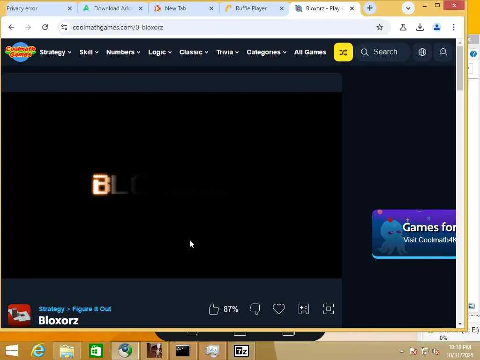This screenshot has width=480, height=360.
Task: Expand the Categories menu
Action: click(266, 52)
